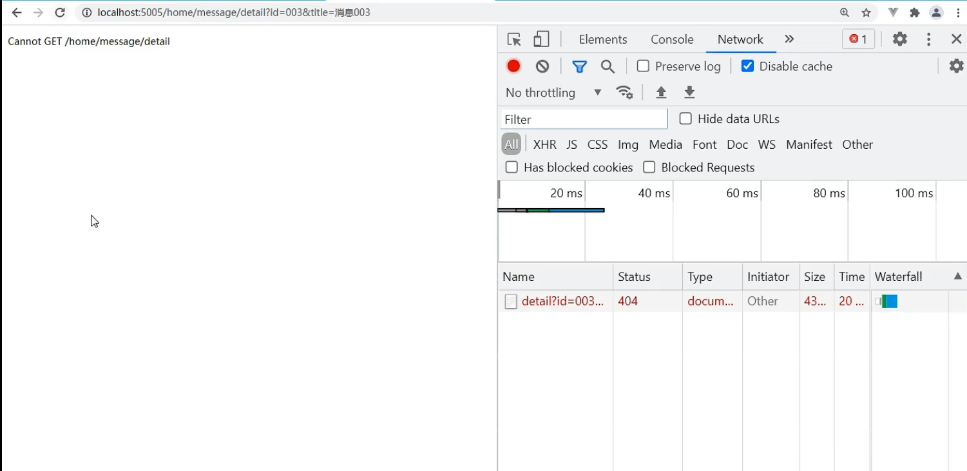This screenshot has width=967, height=471.
Task: Filter requests by Other
Action: coord(857,144)
